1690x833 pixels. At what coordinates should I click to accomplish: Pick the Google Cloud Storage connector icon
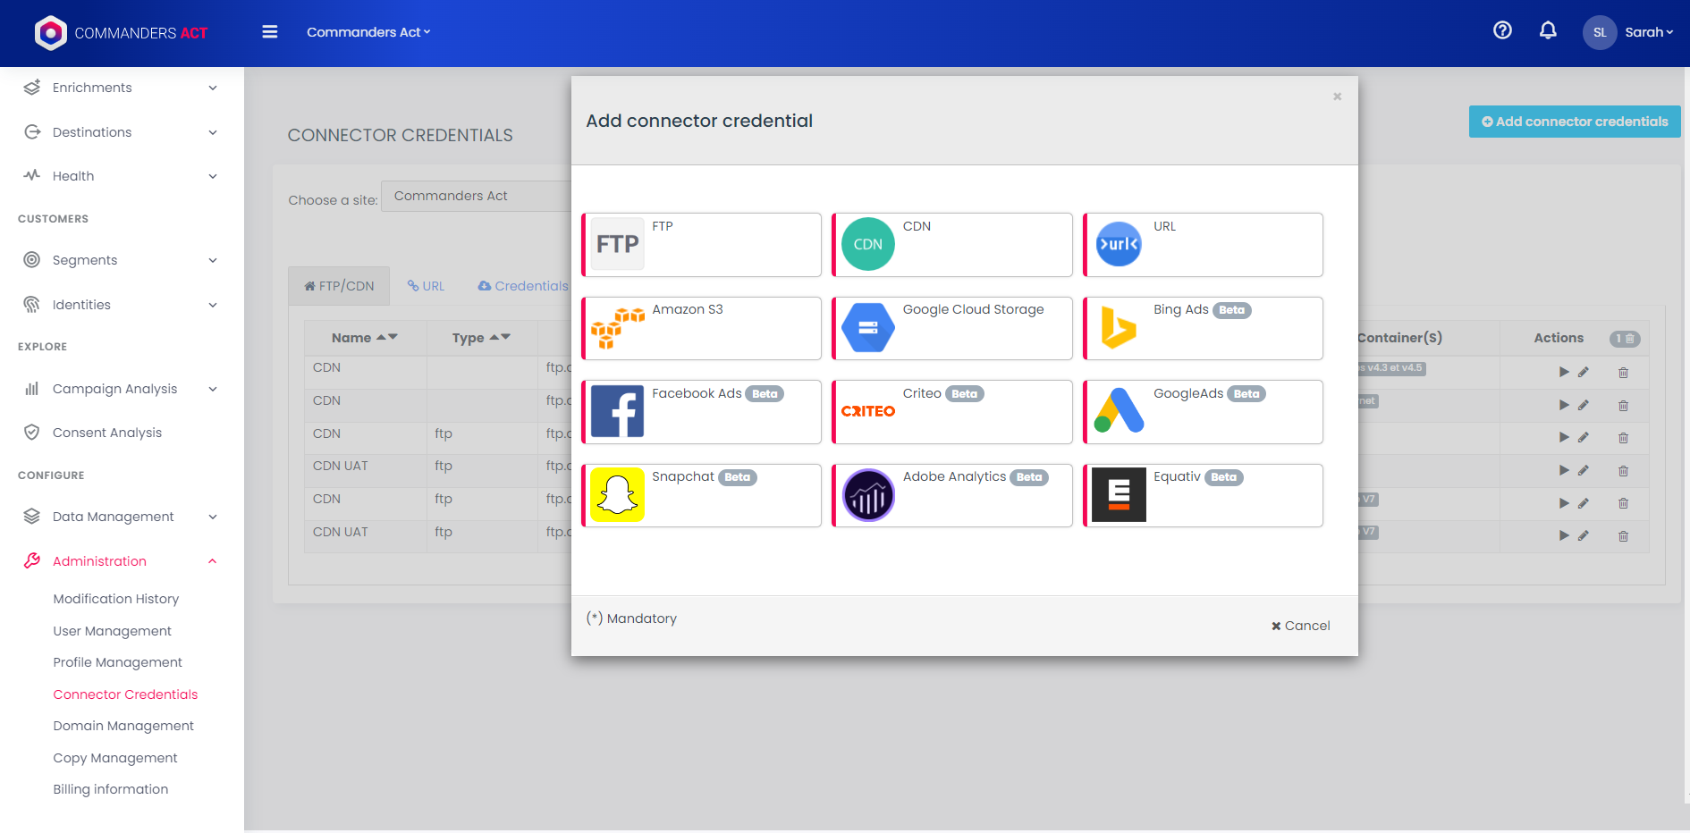867,328
